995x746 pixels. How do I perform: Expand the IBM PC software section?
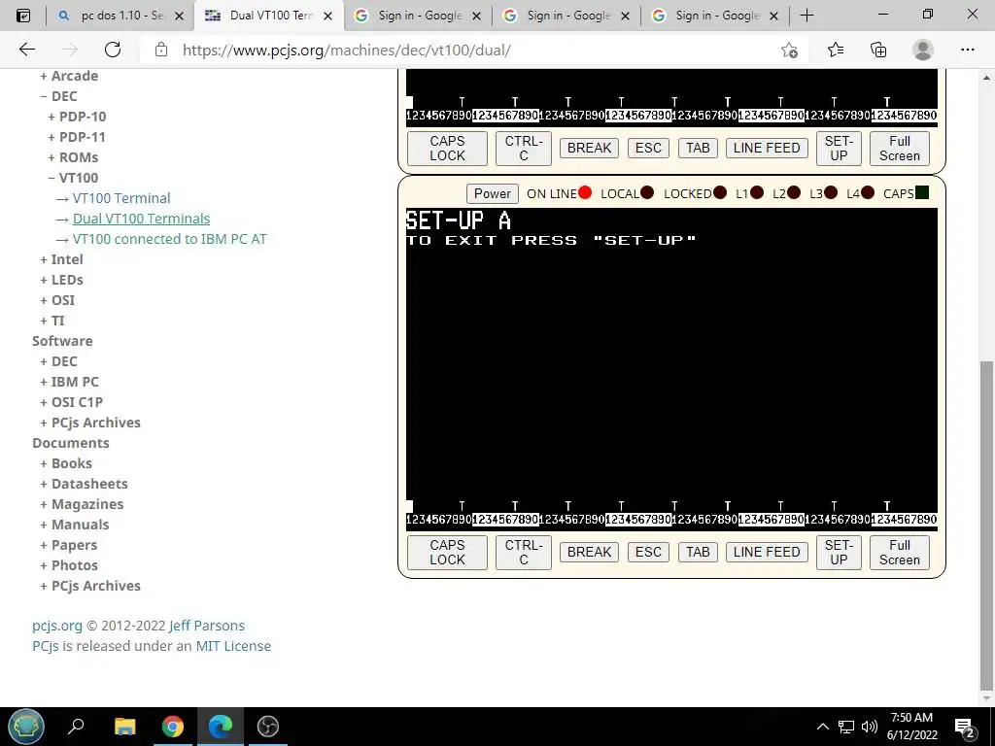click(69, 382)
